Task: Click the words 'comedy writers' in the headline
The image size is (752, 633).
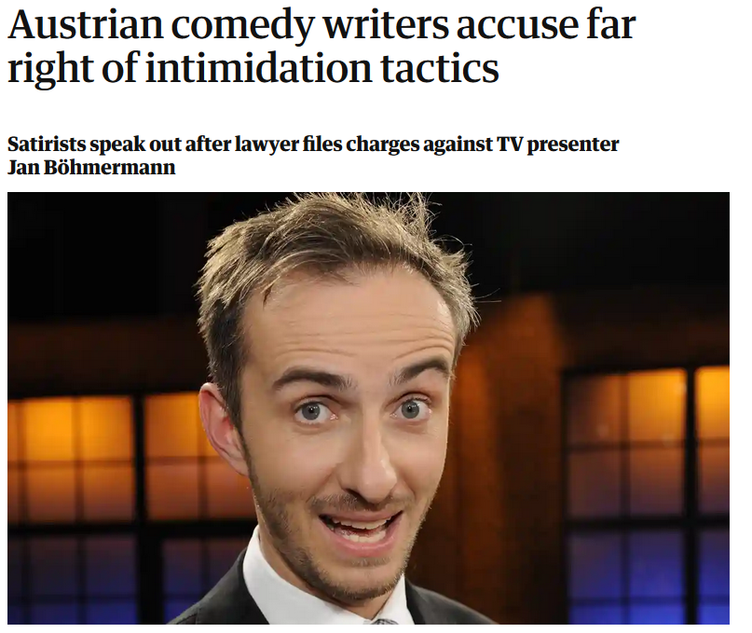Action: pyautogui.click(x=309, y=25)
